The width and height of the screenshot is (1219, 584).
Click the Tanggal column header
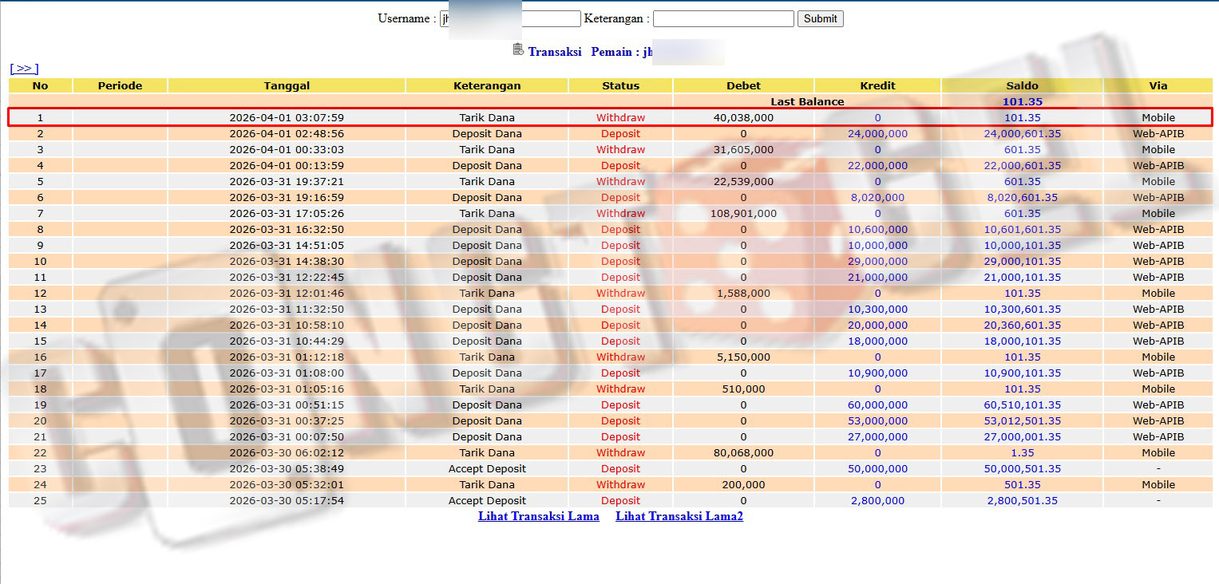287,85
